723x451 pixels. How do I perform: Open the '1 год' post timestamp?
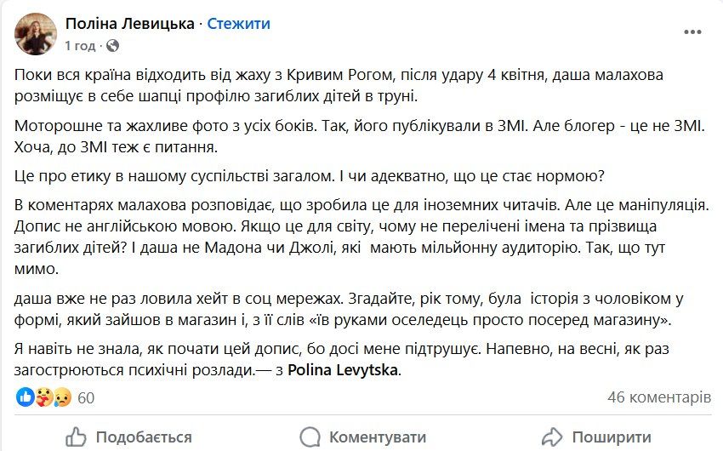tap(82, 45)
